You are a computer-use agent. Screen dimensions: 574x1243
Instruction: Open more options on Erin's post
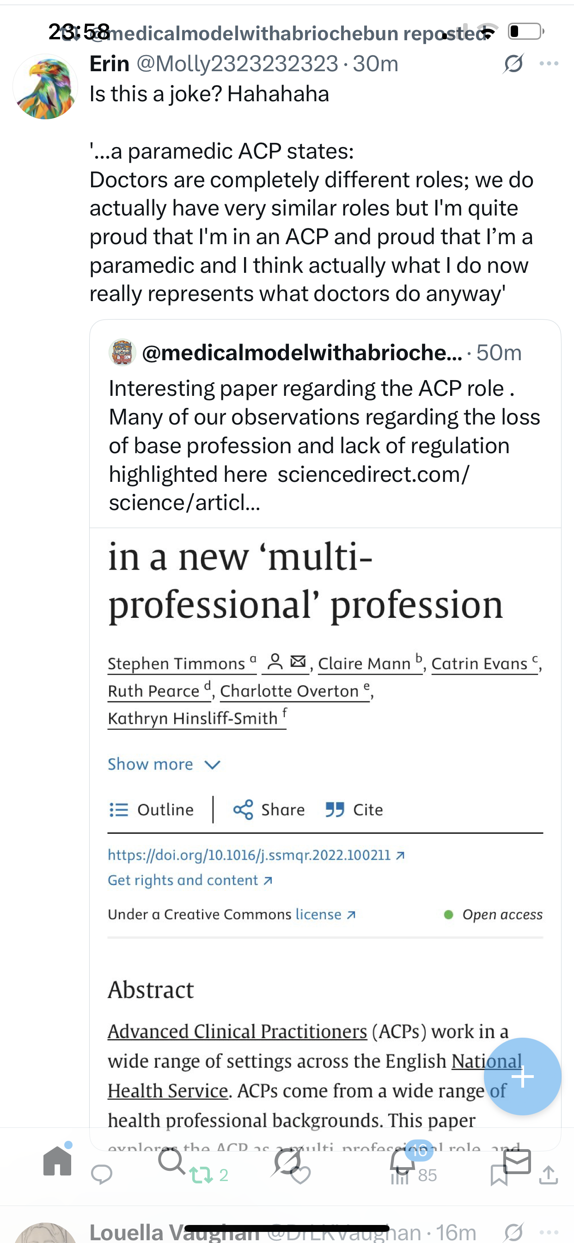[549, 64]
